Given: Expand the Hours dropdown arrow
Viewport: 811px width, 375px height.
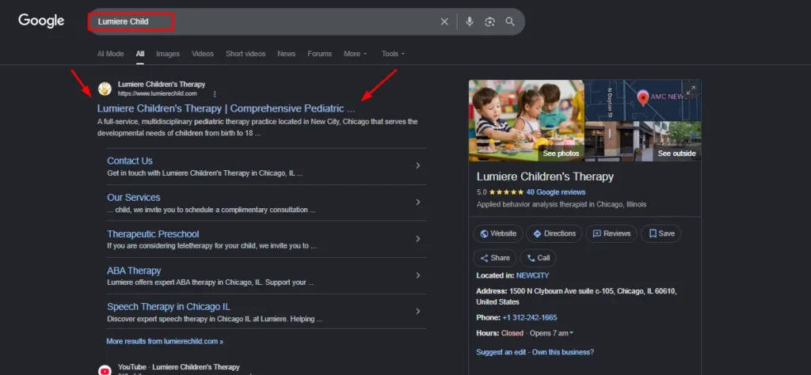Looking at the screenshot, I should 572,333.
